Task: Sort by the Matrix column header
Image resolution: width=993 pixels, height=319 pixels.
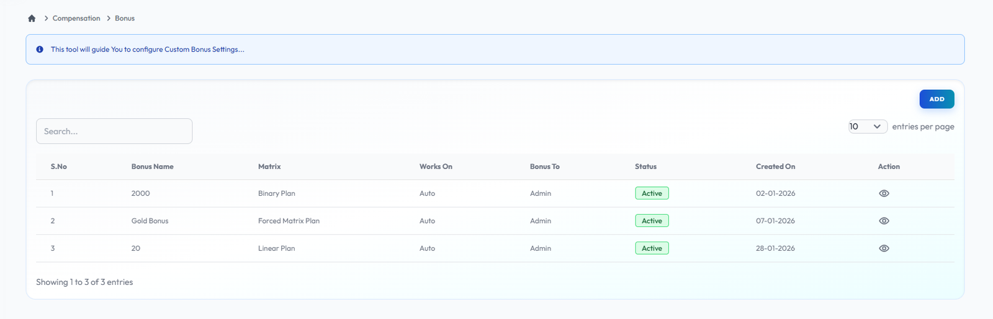Action: point(269,167)
